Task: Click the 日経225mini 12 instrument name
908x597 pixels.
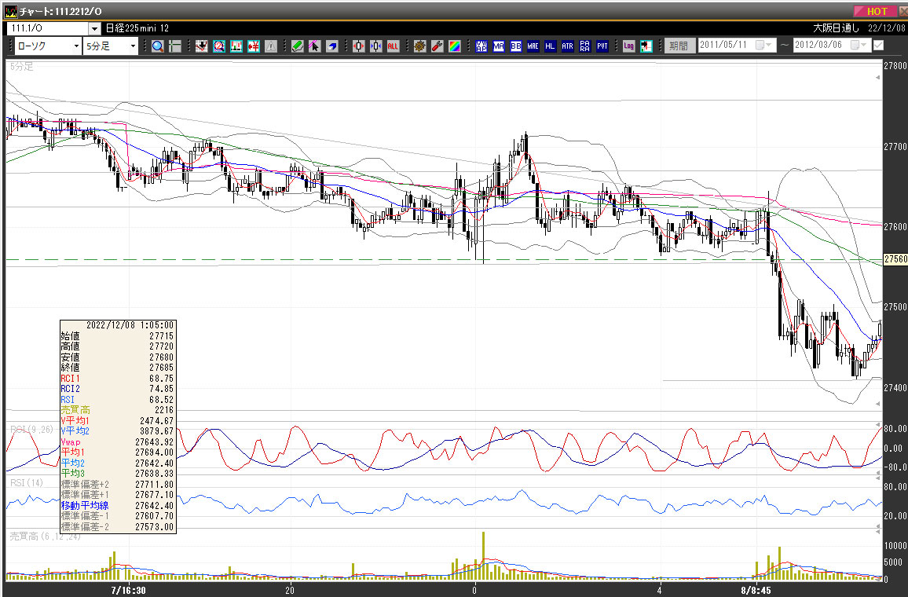Action: pos(137,27)
